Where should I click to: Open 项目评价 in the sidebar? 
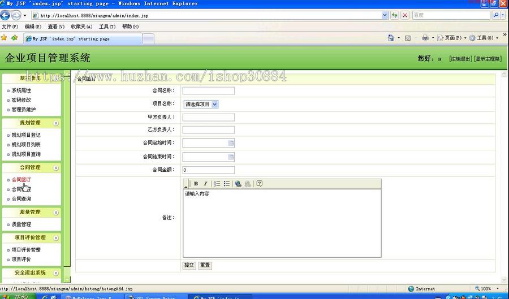21,259
